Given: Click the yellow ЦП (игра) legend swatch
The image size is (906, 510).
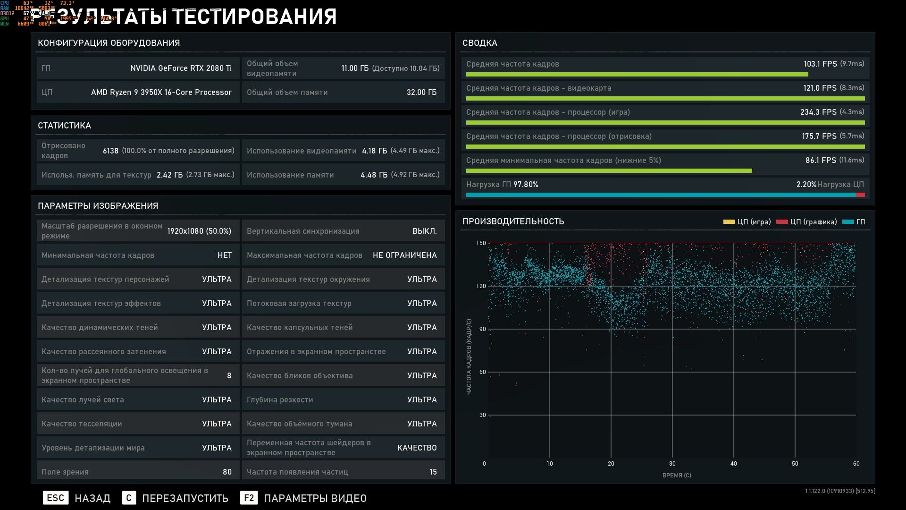Looking at the screenshot, I should pyautogui.click(x=729, y=222).
